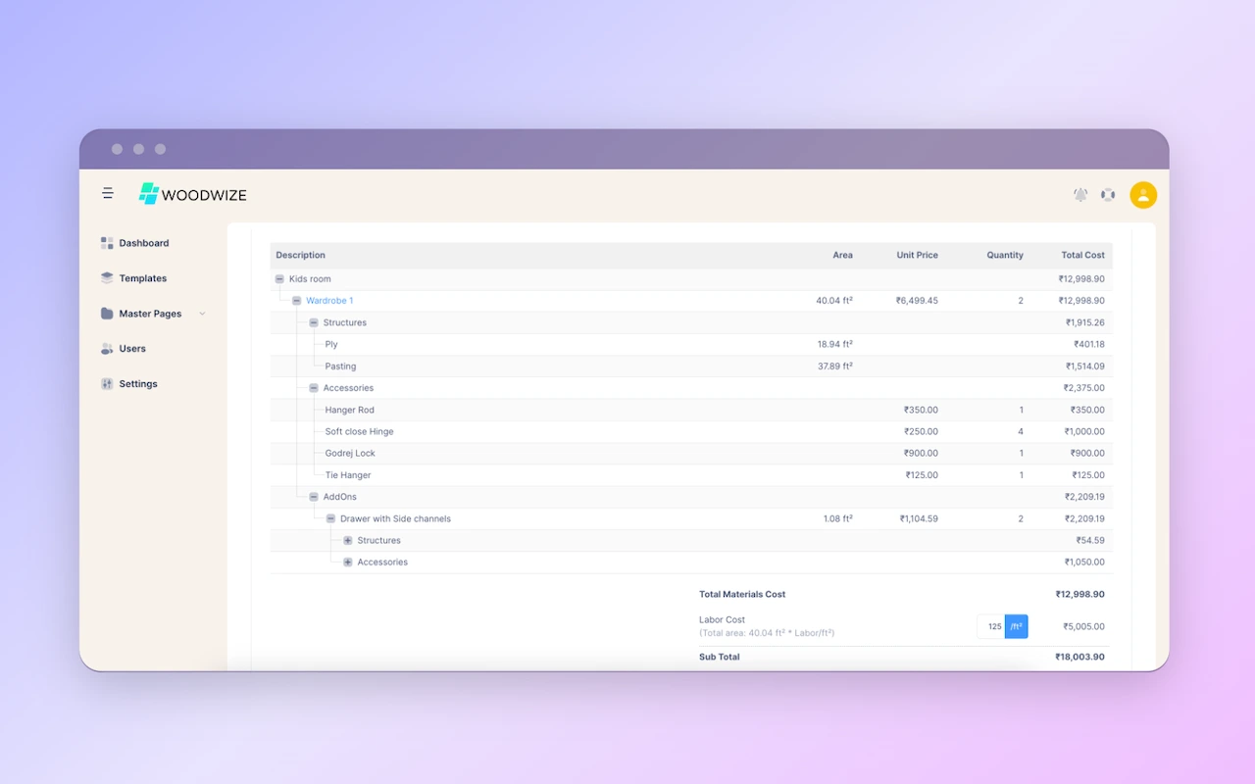Open the Wardrobe 1 link

coord(329,300)
